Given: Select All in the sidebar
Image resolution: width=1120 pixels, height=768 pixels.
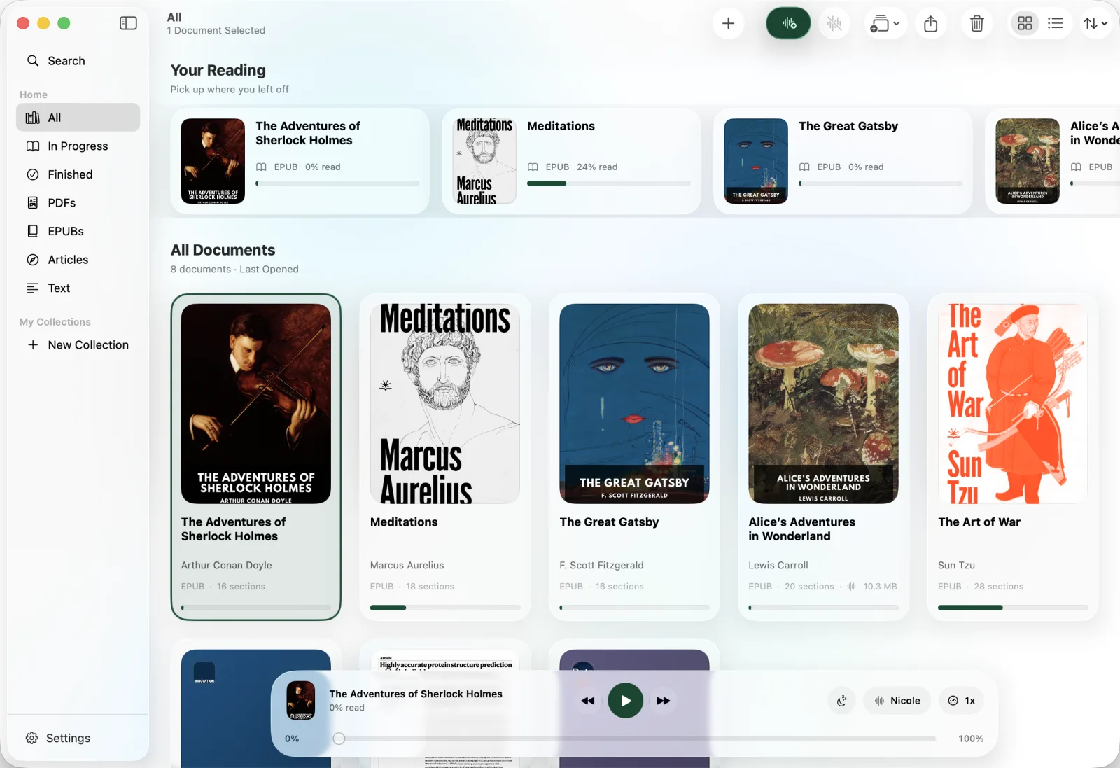Looking at the screenshot, I should pos(78,118).
